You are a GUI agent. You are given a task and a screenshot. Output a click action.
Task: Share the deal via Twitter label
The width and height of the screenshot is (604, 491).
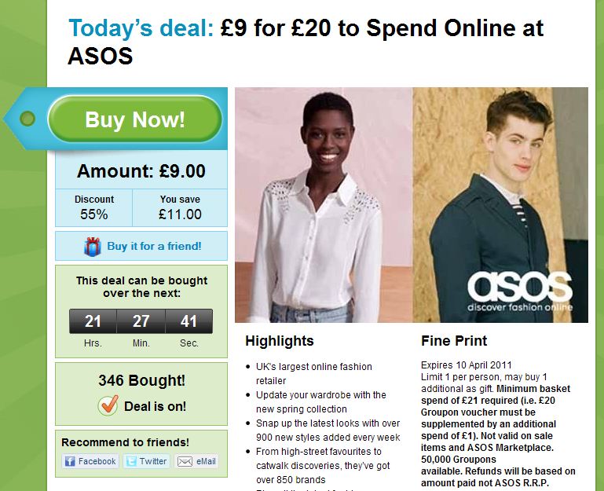(x=153, y=461)
